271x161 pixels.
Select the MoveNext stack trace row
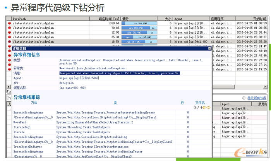point(20,122)
